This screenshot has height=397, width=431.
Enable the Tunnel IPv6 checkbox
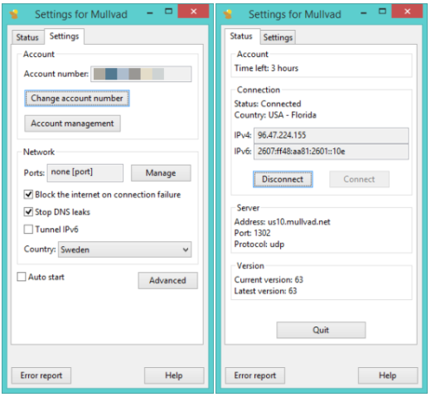[28, 230]
